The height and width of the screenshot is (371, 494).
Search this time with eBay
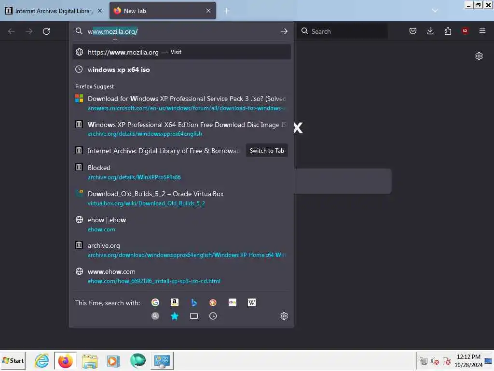233,302
